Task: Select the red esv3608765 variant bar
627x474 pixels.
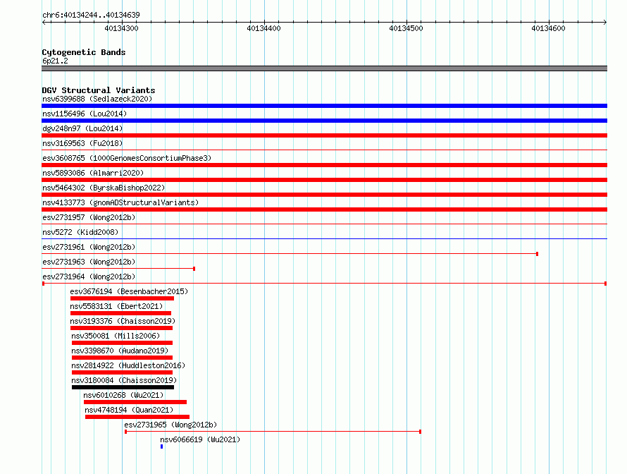Action: (x=324, y=165)
